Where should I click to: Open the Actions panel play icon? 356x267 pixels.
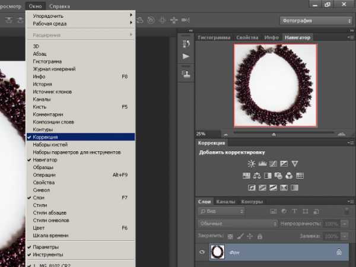click(x=185, y=56)
